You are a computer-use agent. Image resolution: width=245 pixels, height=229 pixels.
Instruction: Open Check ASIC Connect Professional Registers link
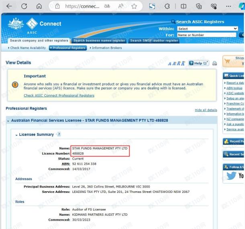coord(59,96)
